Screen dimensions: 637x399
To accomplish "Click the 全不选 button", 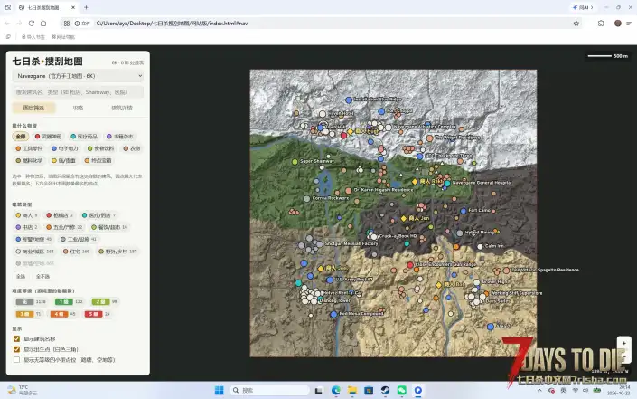I will (42, 277).
